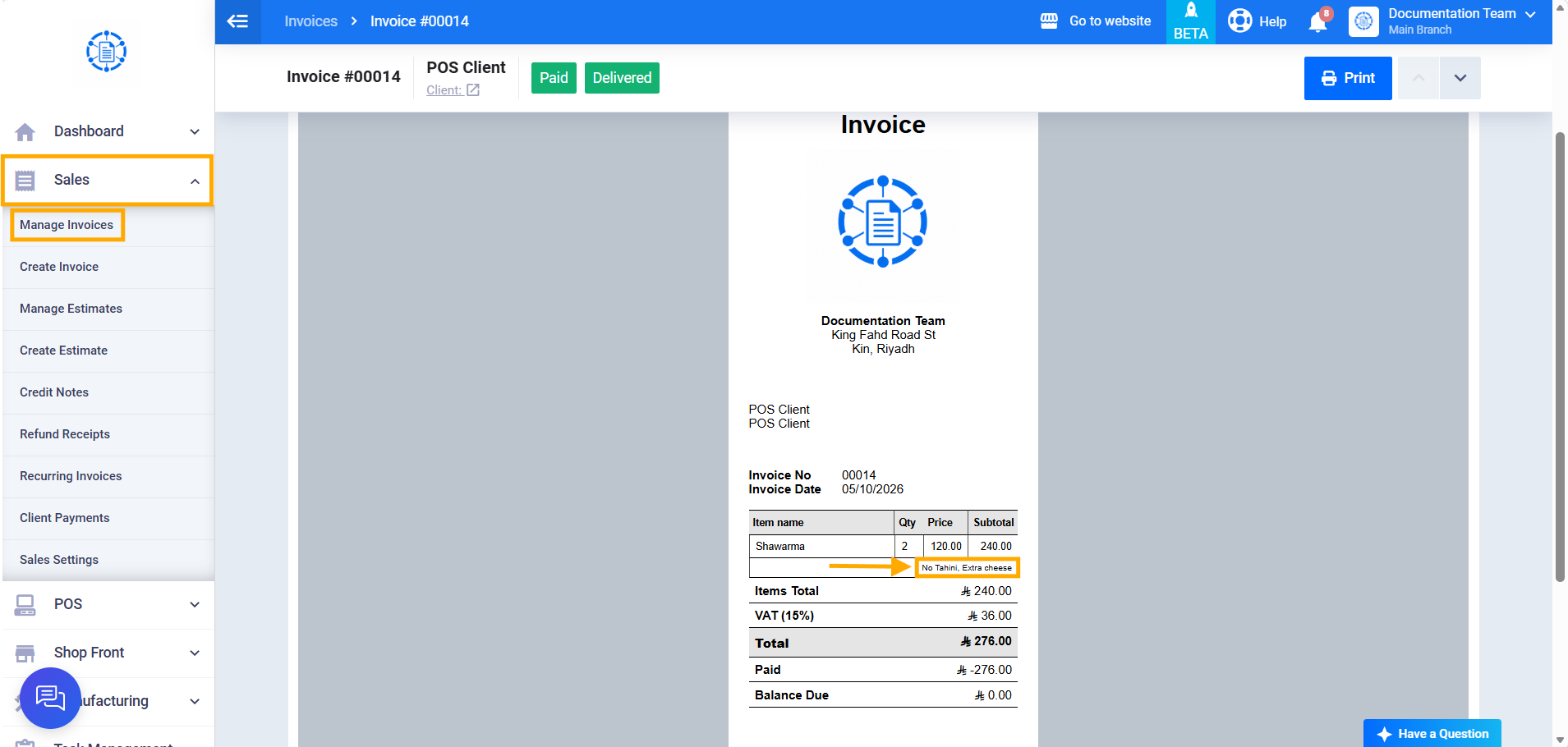
Task: Open Create Invoice in sidebar
Action: 59,267
